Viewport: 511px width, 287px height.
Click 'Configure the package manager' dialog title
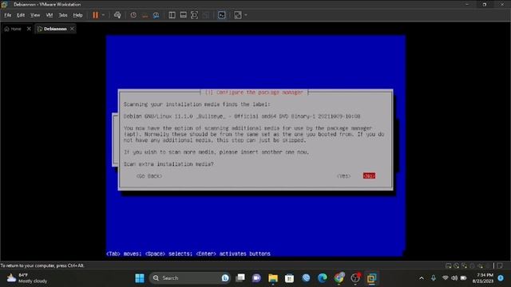(254, 92)
